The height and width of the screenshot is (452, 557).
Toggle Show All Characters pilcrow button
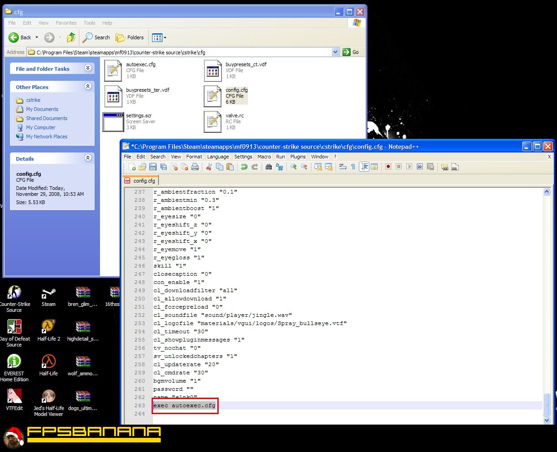pyautogui.click(x=353, y=167)
